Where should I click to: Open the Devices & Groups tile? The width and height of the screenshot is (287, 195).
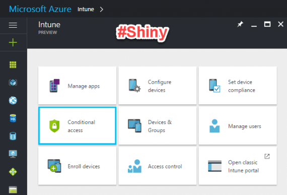[x=158, y=125]
